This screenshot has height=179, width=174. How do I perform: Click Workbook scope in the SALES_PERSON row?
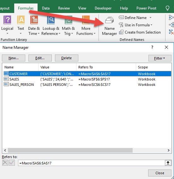(x=147, y=85)
